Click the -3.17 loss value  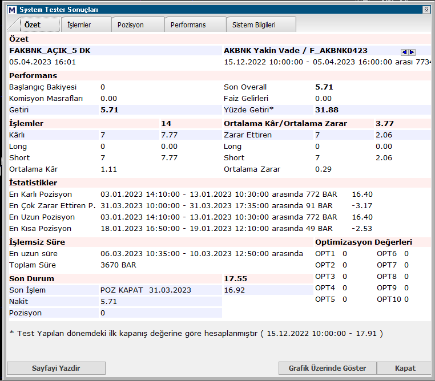point(362,205)
